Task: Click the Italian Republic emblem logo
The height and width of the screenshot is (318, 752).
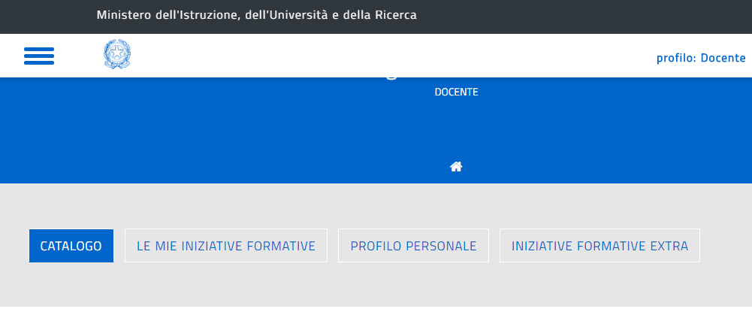Action: (x=116, y=56)
